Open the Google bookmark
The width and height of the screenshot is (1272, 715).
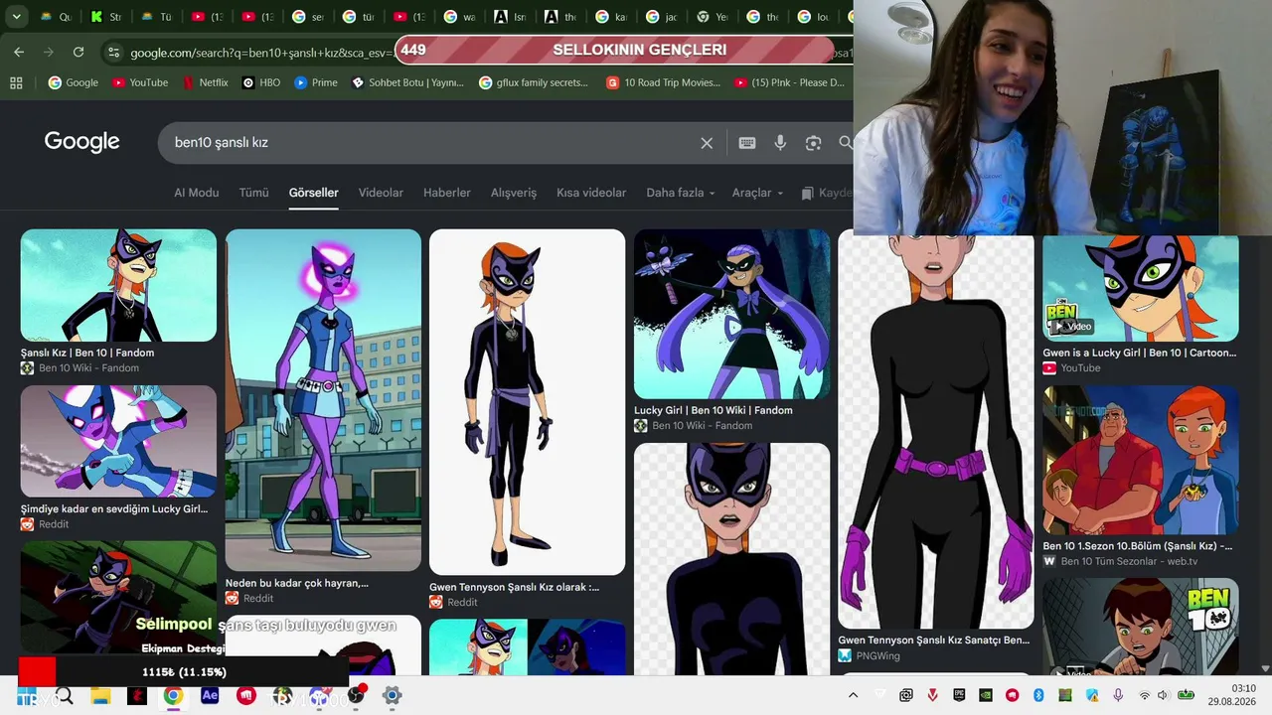point(74,82)
